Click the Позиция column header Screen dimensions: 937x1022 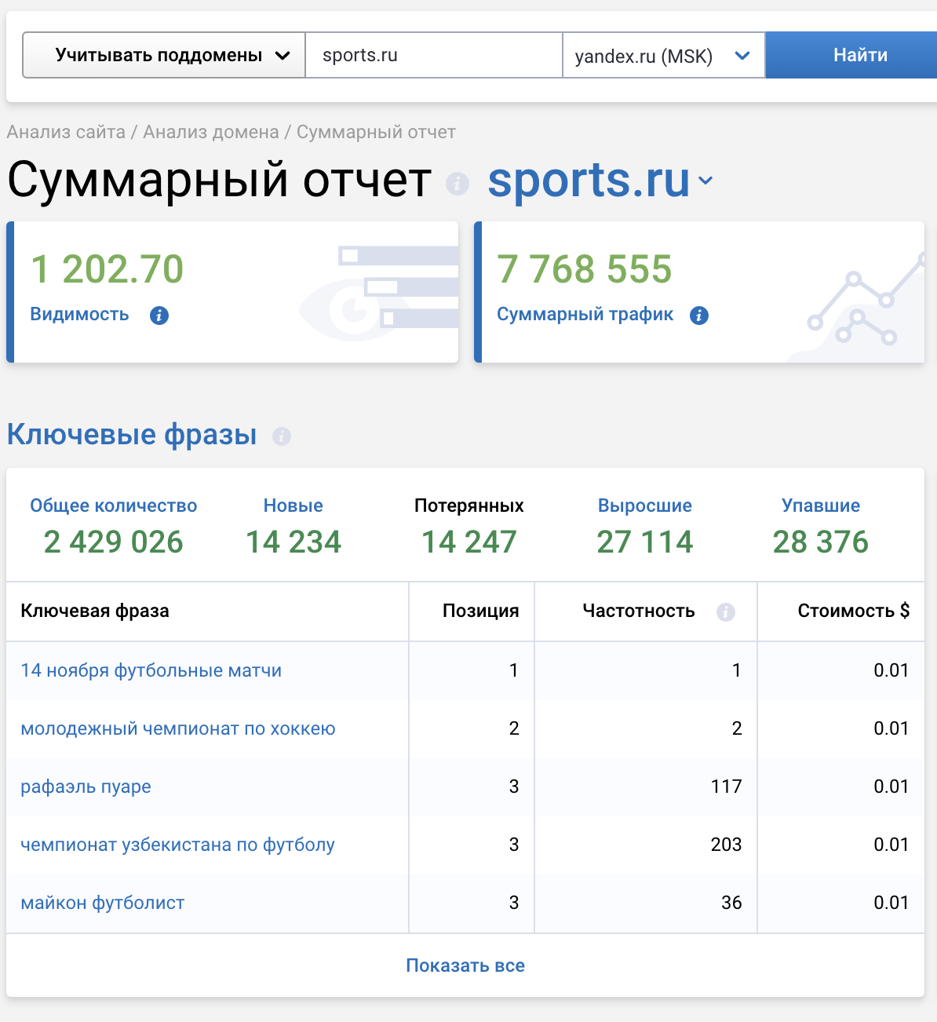(481, 611)
